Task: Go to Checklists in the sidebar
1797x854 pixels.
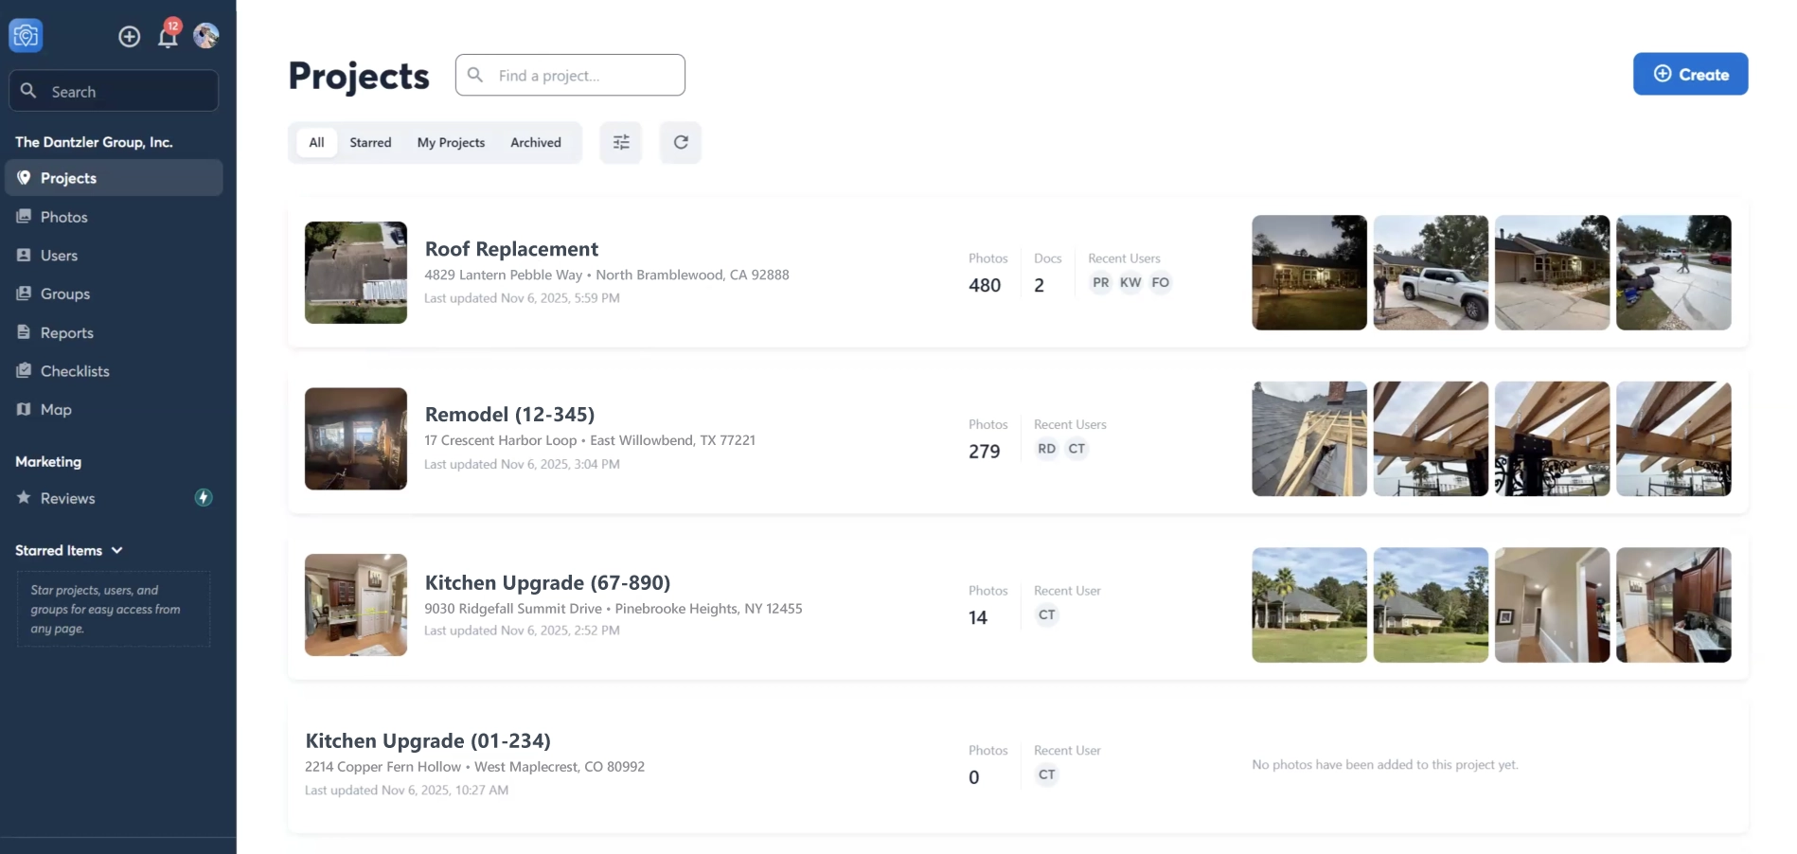Action: [75, 371]
